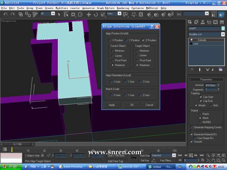Screen dimensions: 227x170
Task: Click the Play Animation button
Action: [x=191, y=155]
